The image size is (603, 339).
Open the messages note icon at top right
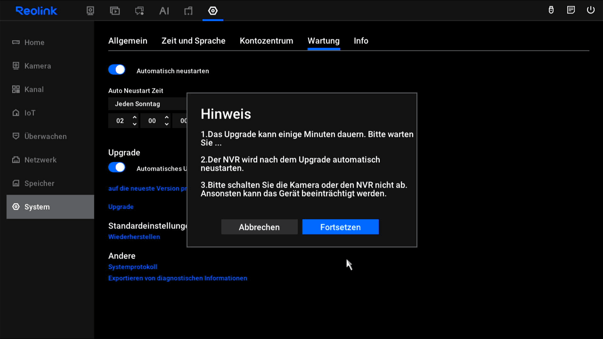pyautogui.click(x=571, y=10)
